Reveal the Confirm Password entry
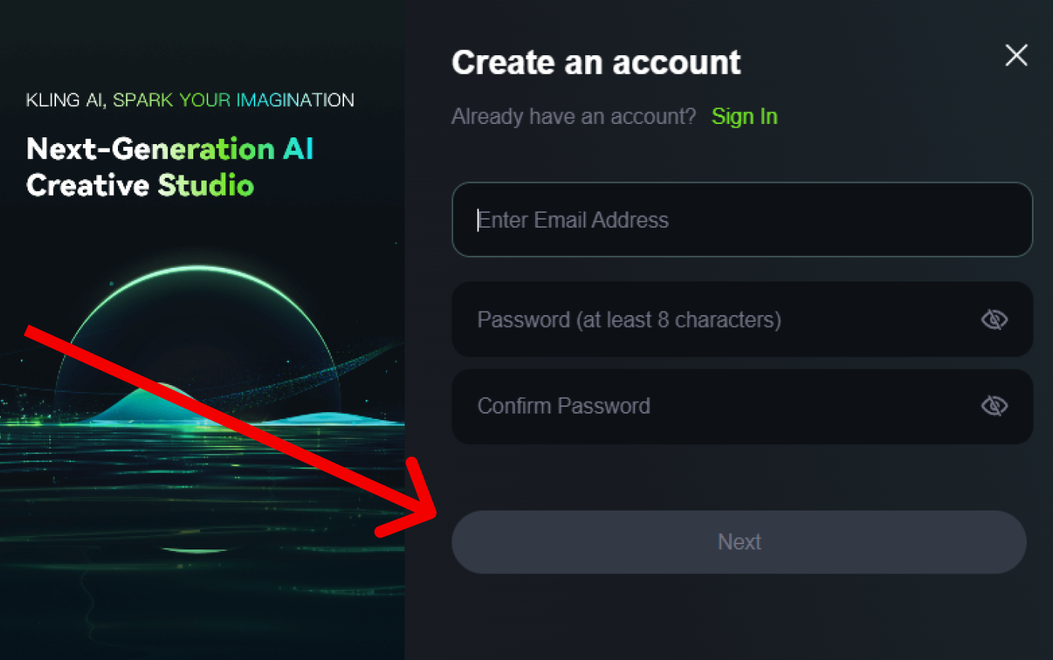Screen dimensions: 1053x660 tap(994, 405)
